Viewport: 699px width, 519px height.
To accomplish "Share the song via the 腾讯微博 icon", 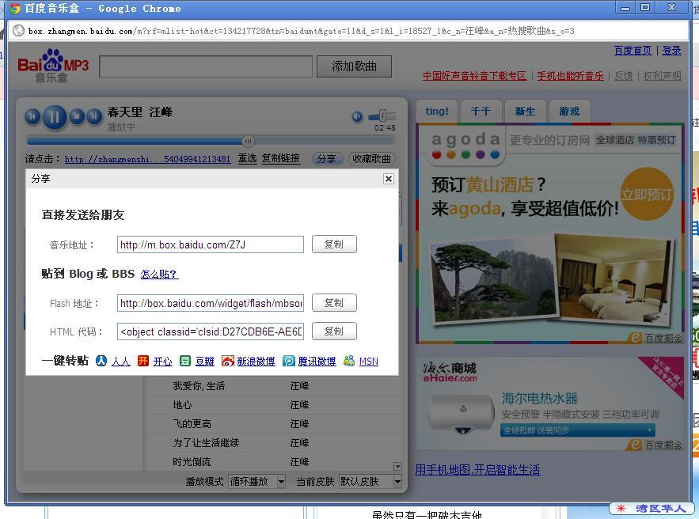I will pyautogui.click(x=288, y=361).
